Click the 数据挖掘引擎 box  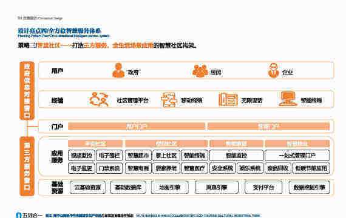[309, 187]
